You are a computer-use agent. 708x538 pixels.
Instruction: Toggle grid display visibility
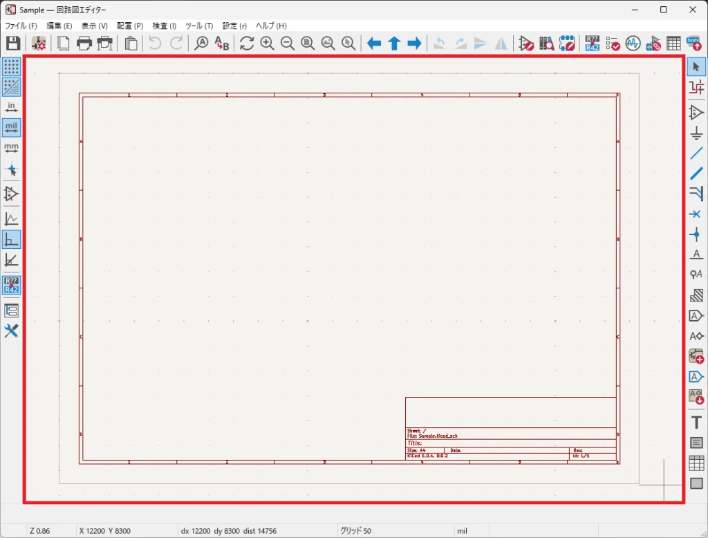pos(11,66)
